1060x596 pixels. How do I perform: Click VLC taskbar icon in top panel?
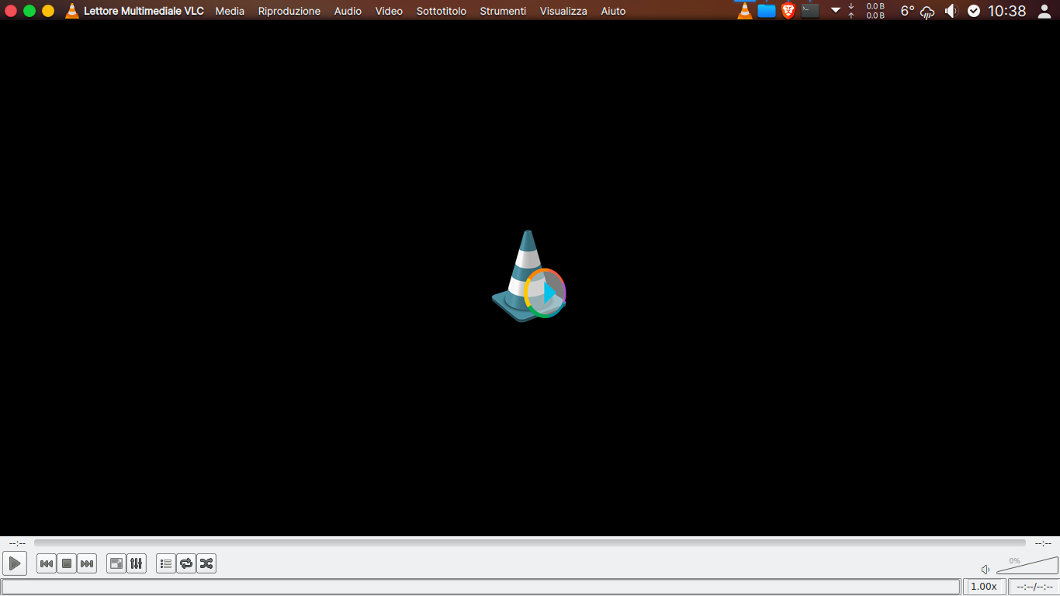(x=745, y=11)
